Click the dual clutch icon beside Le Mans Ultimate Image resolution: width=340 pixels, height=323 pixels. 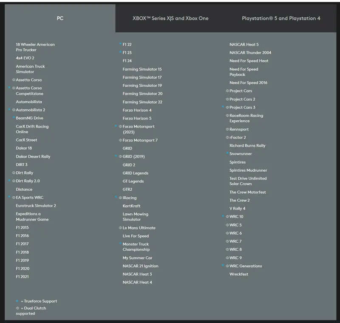click(x=120, y=228)
